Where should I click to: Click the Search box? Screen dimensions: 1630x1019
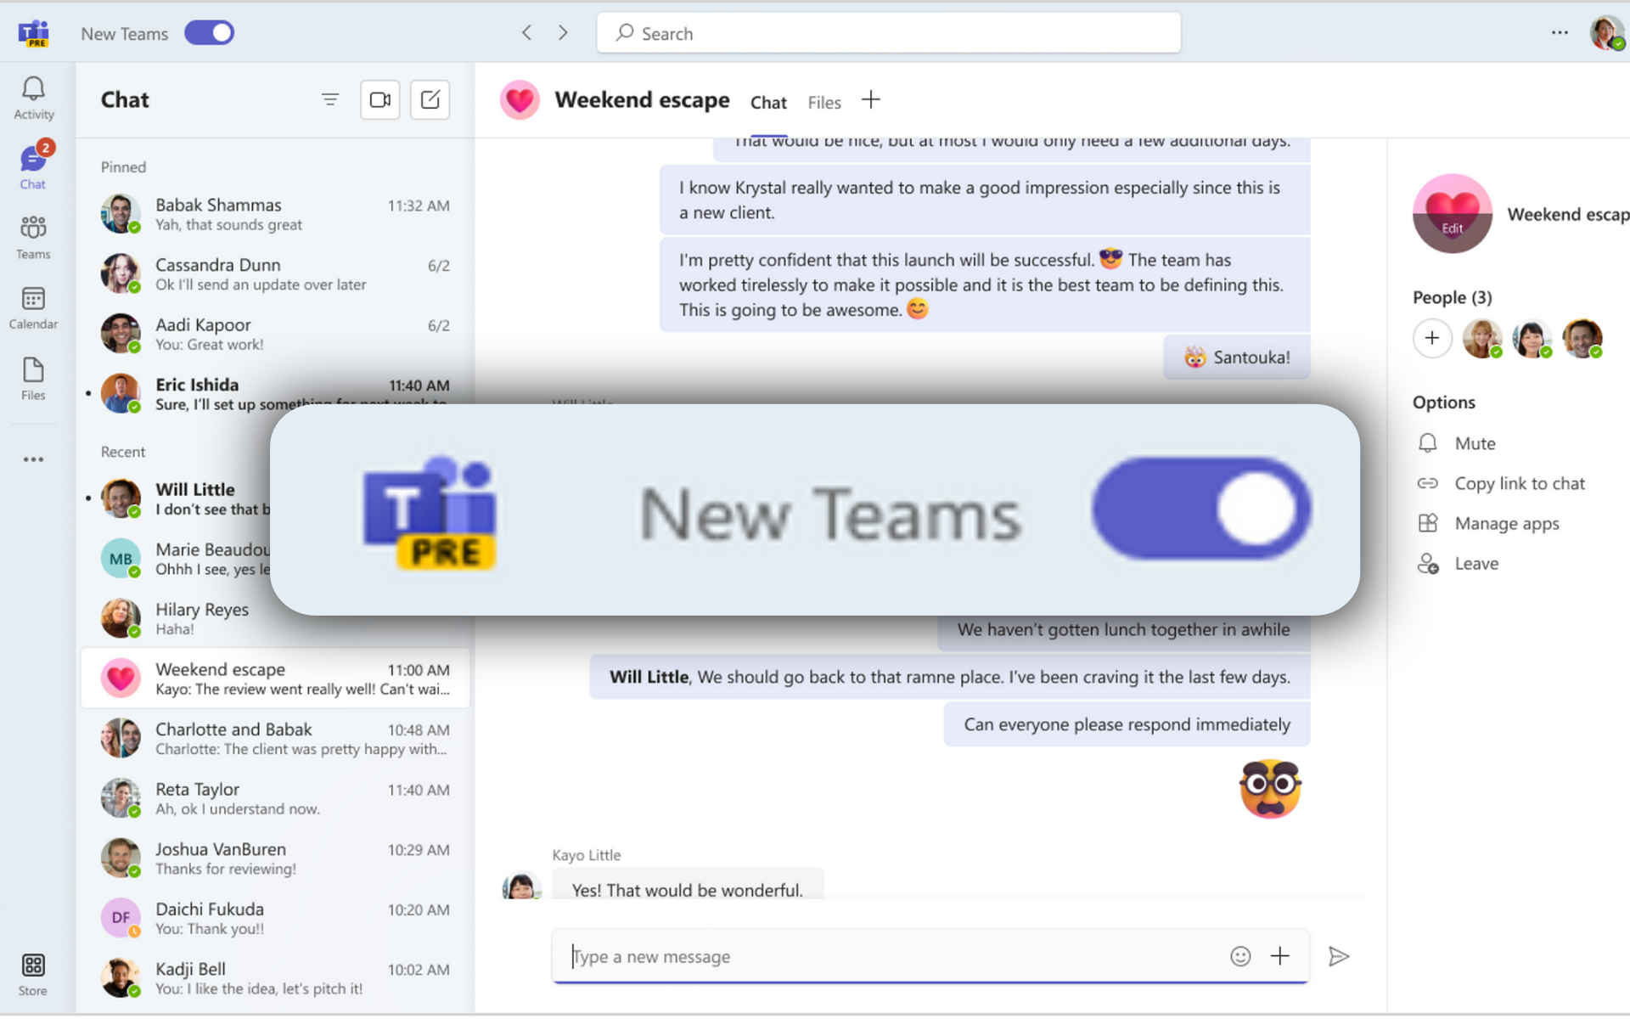tap(889, 33)
